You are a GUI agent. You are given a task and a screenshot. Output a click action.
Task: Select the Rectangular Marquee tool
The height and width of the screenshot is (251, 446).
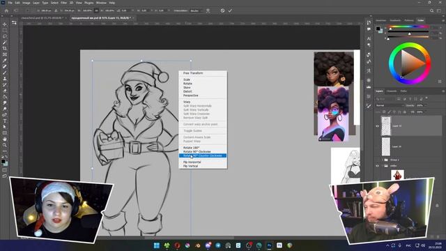pyautogui.click(x=5, y=30)
